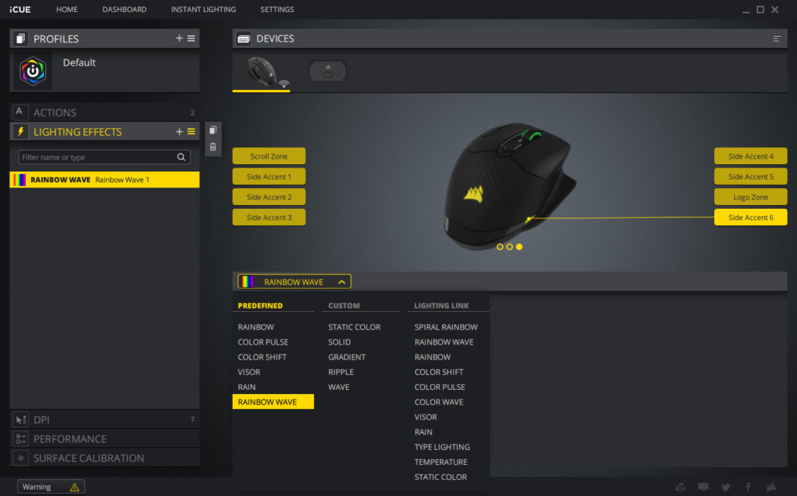Screen dimensions: 797x496
Task: Select the Logo Zone button
Action: 751,197
